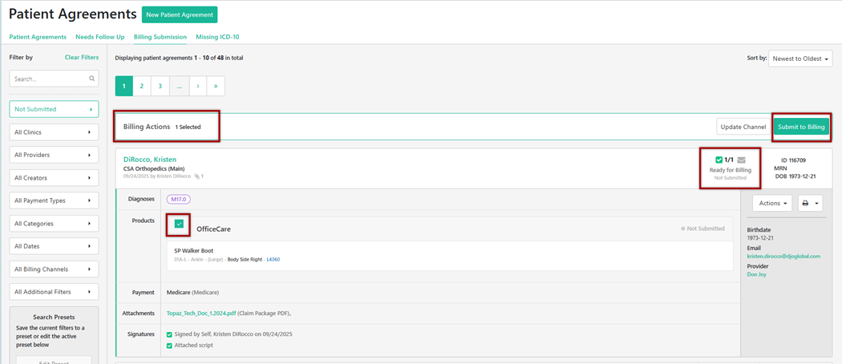Click the Search input field
Screen dimensions: 842x364
click(x=48, y=79)
